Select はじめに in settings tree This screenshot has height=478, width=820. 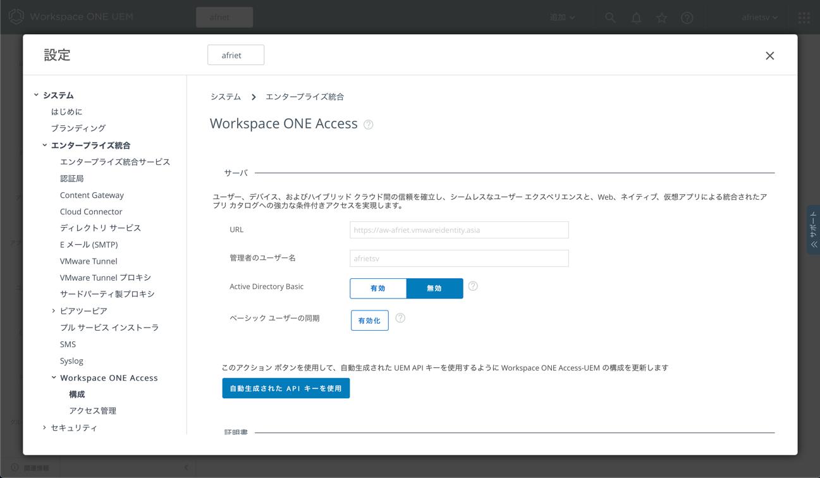(67, 112)
